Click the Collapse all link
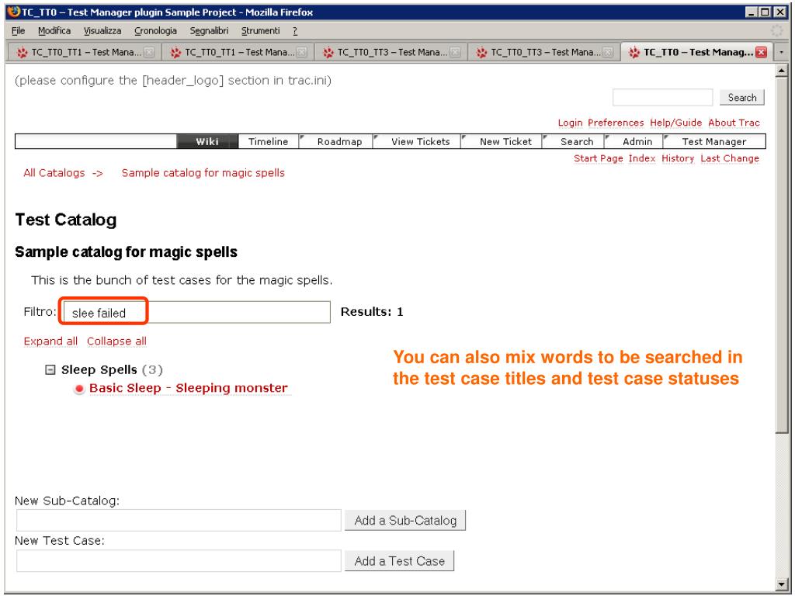The image size is (795, 596). pos(116,341)
